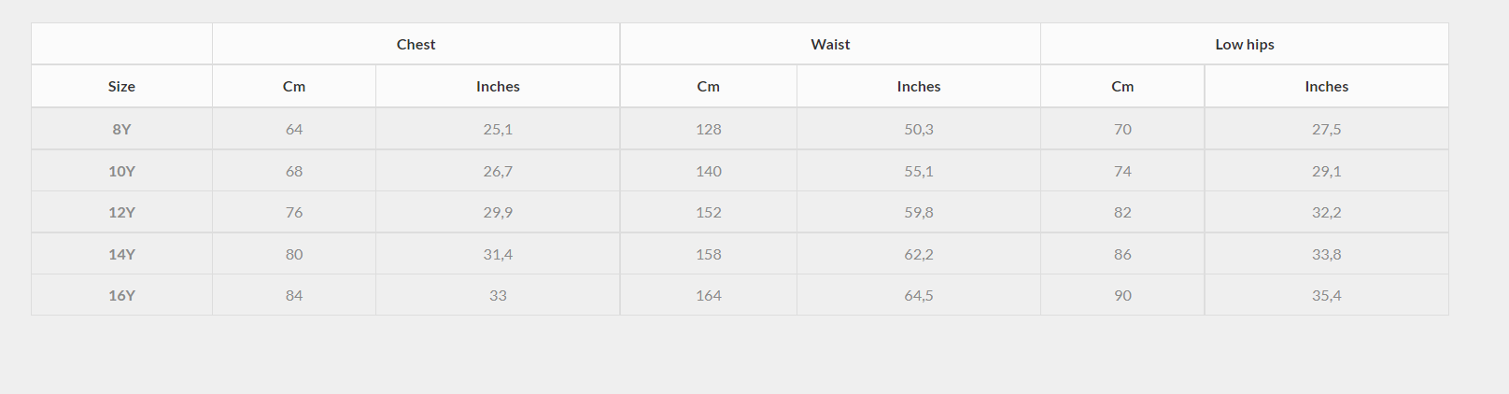Select the Size header cell
Screen dimensions: 1509x394
[121, 86]
